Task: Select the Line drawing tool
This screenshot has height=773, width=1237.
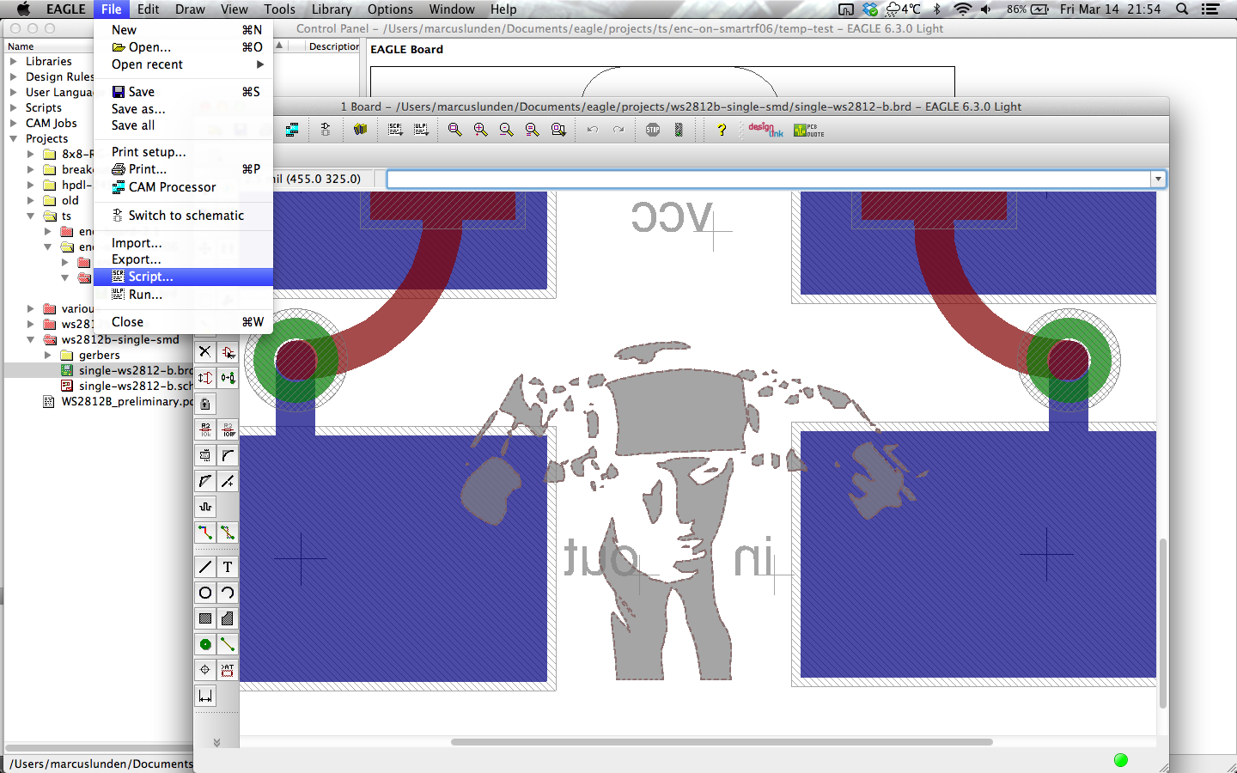Action: (204, 567)
